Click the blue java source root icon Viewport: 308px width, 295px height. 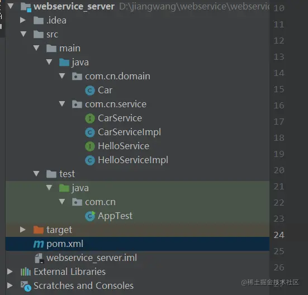click(64, 62)
